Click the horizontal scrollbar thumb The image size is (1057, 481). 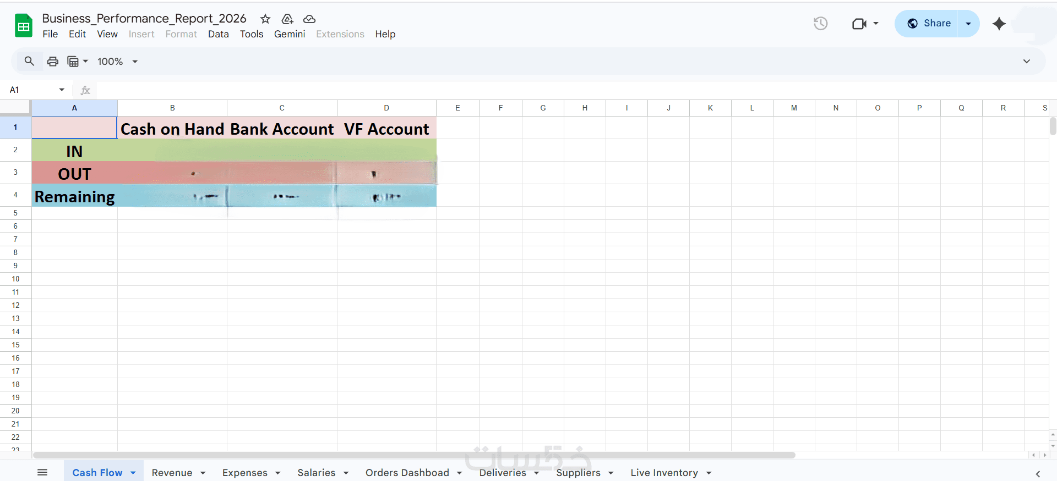coord(414,455)
